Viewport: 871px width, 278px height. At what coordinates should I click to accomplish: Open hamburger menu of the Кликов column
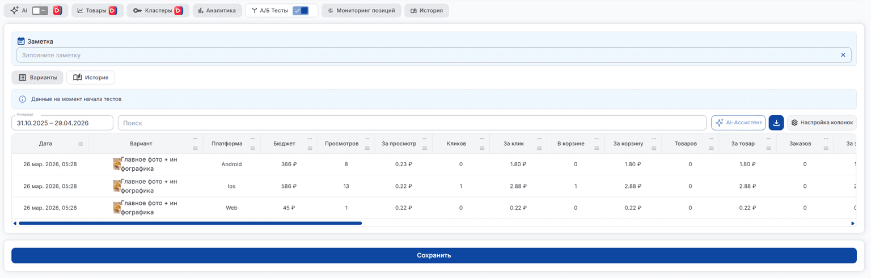483,148
